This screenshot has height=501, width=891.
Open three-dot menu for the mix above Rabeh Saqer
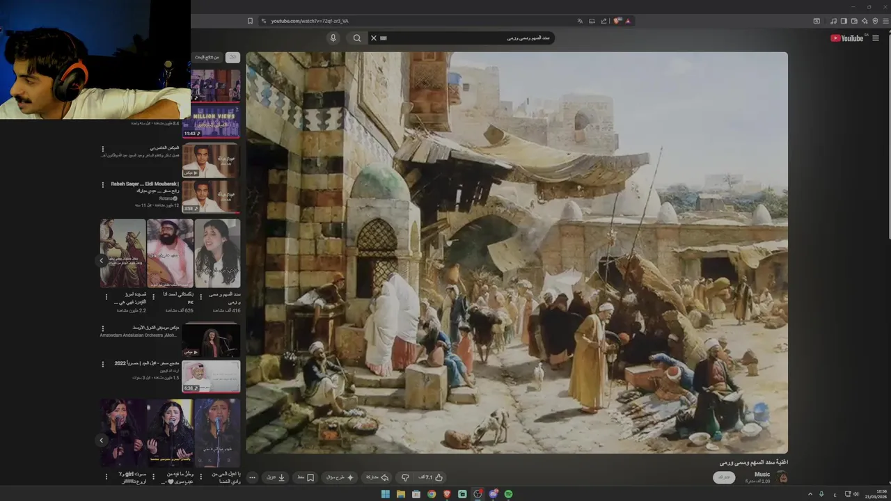tap(103, 149)
